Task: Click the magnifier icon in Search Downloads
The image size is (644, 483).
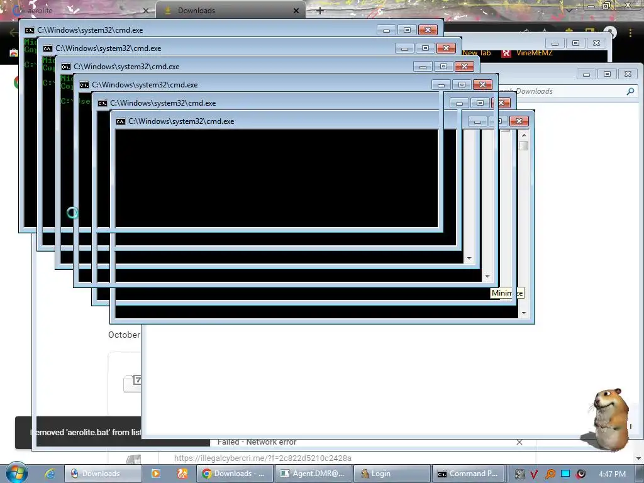Action: point(630,91)
